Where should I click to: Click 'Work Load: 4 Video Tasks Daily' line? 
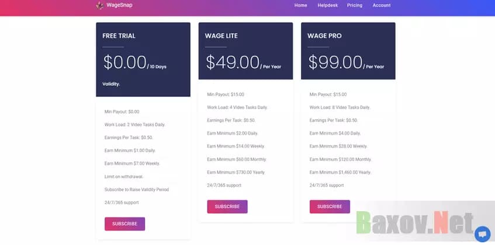237,107
